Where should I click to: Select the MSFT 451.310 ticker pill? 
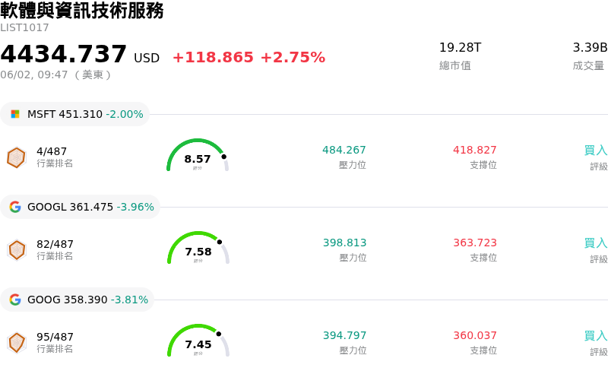(x=74, y=114)
